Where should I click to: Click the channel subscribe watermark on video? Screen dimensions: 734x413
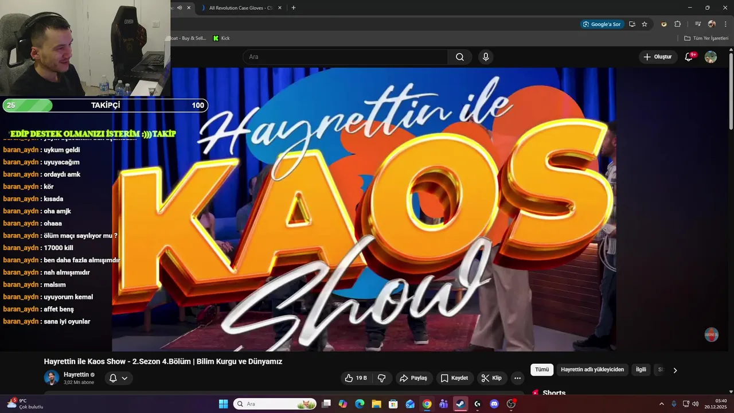click(711, 335)
